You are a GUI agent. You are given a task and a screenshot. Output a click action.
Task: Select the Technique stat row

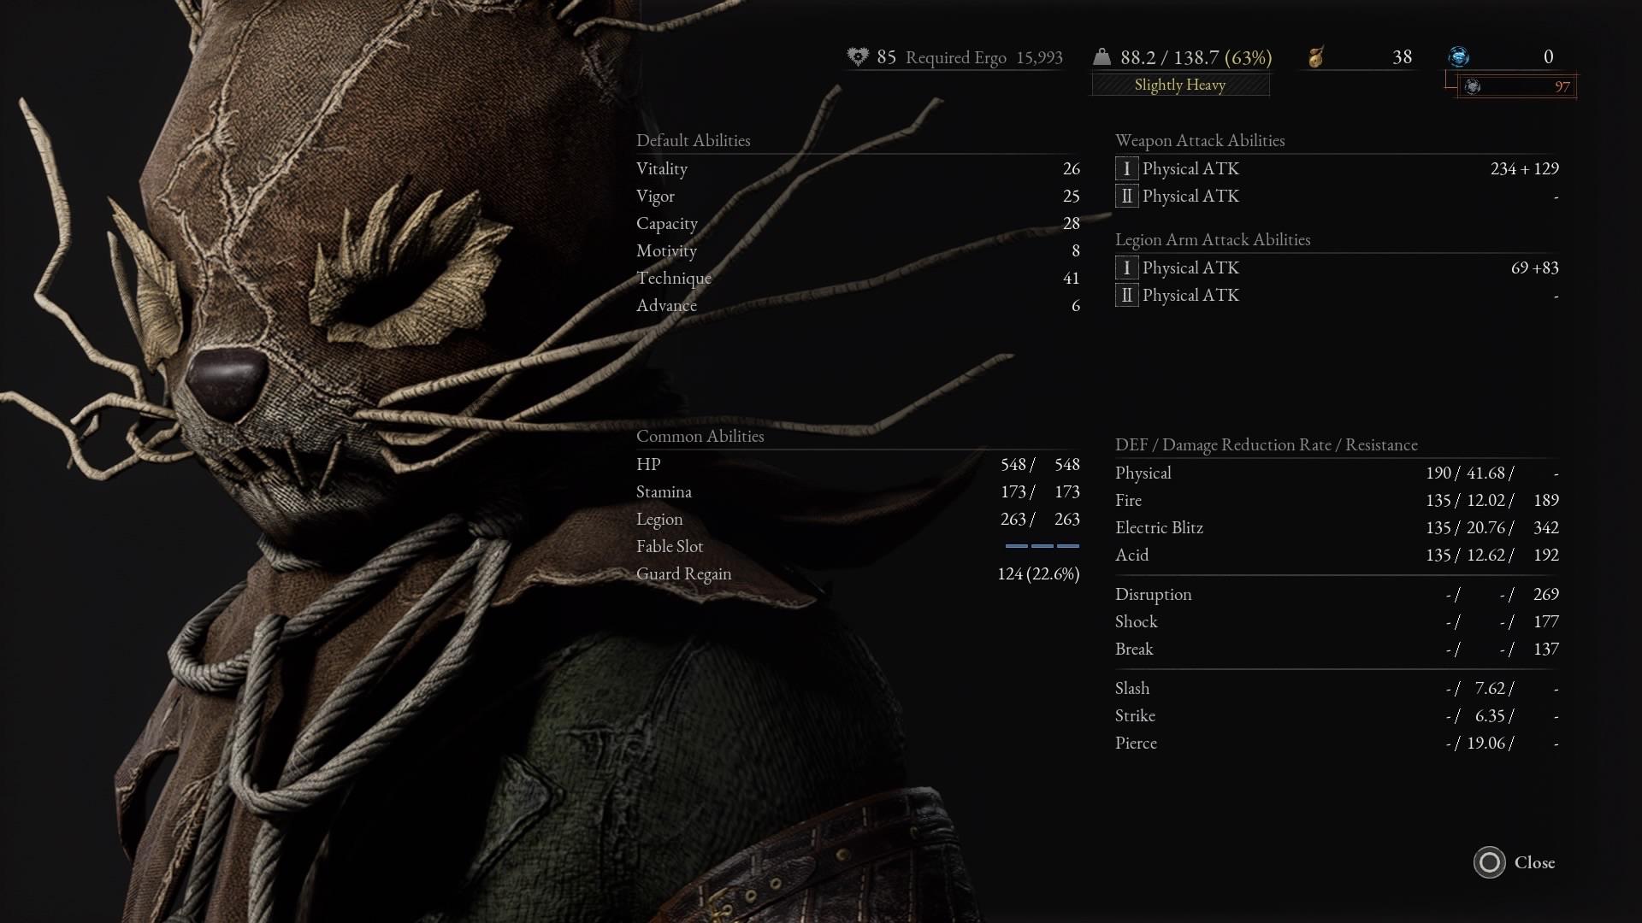[x=858, y=278]
